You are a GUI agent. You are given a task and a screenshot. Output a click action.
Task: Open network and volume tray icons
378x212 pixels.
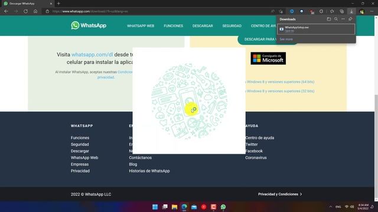[349, 207]
